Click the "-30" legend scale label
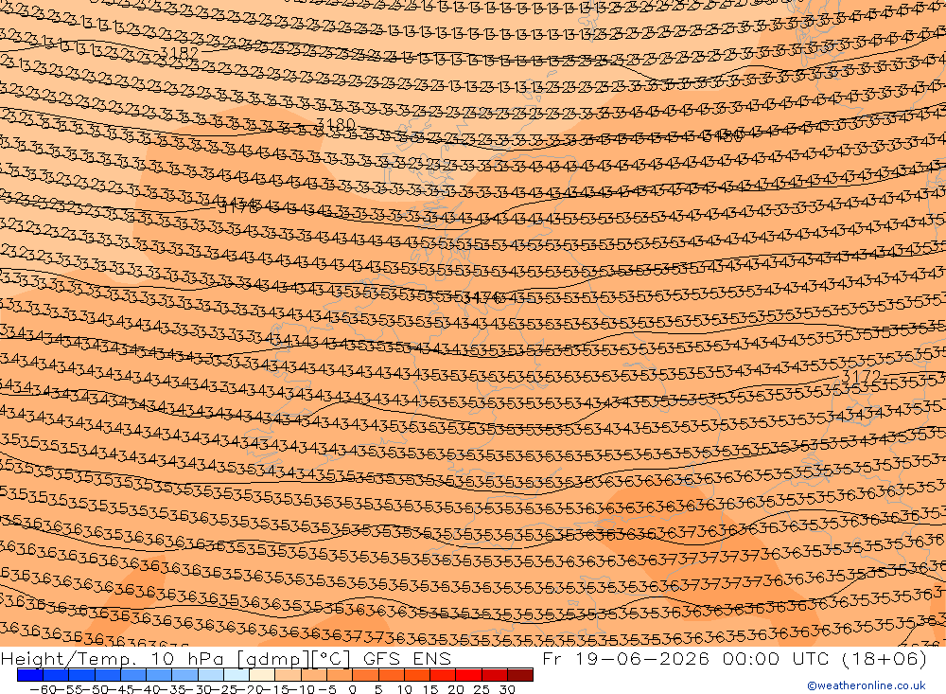This screenshot has width=946, height=694. [198, 689]
